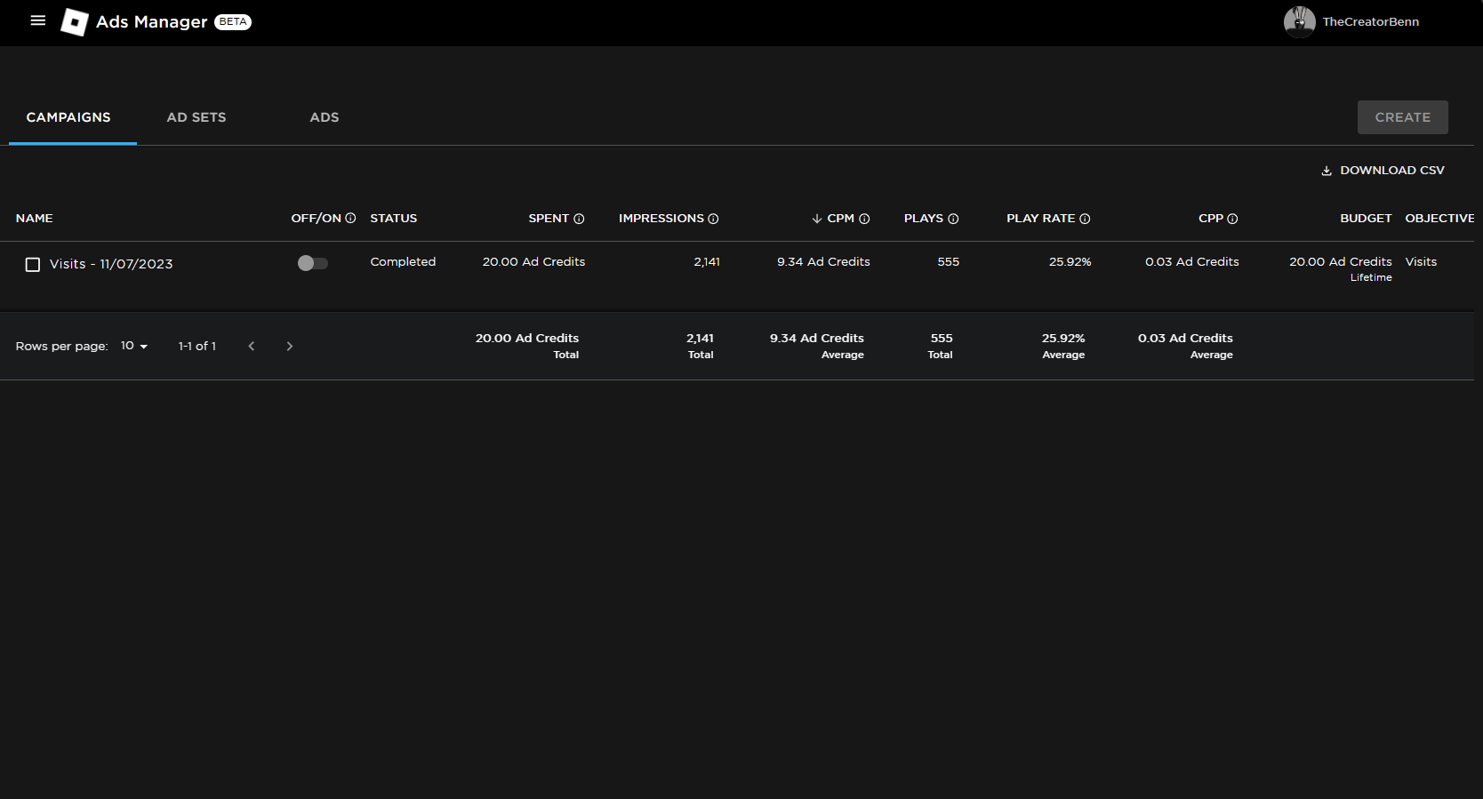The image size is (1483, 799).
Task: Sort by the BUDGET column header
Action: pos(1366,219)
